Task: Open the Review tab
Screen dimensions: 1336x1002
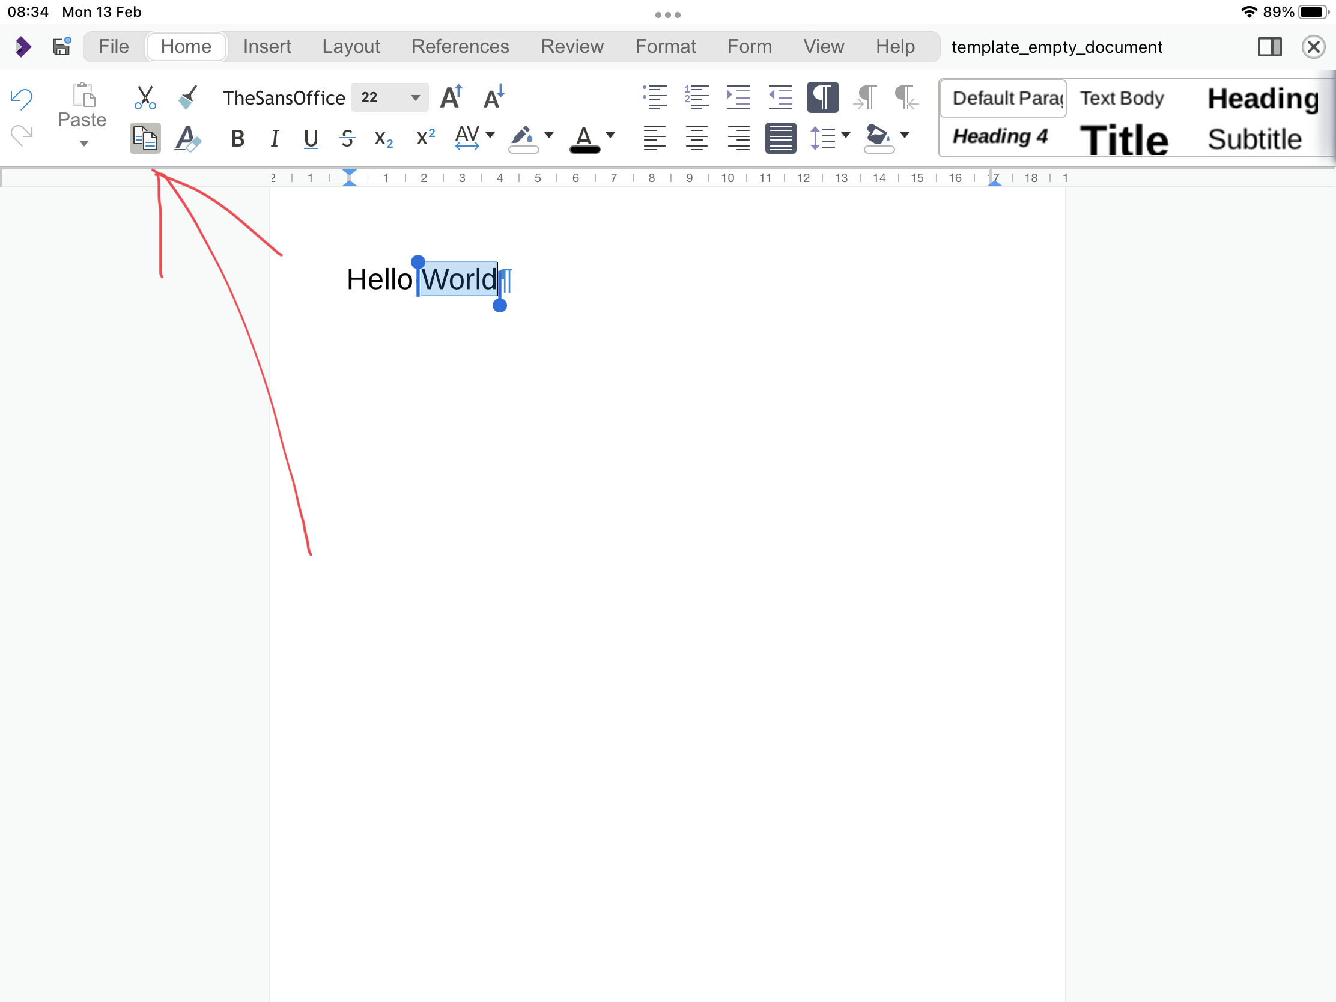Action: pyautogui.click(x=571, y=46)
